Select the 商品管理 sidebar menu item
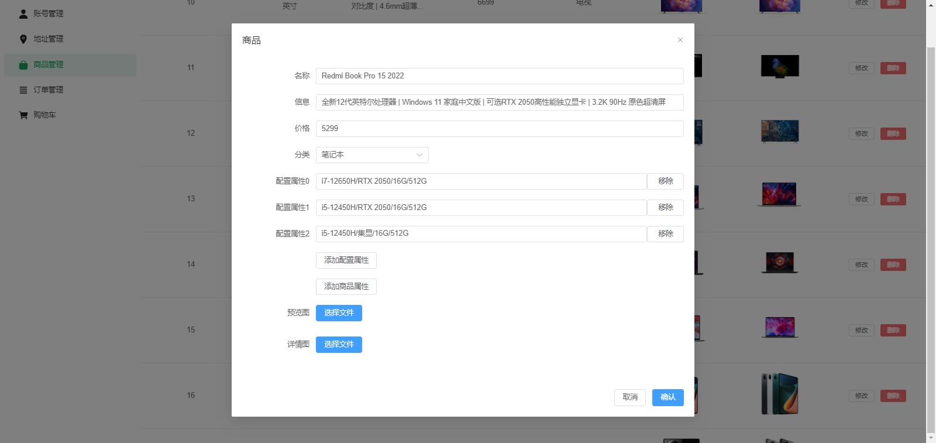Viewport: 936px width, 443px height. [70, 65]
